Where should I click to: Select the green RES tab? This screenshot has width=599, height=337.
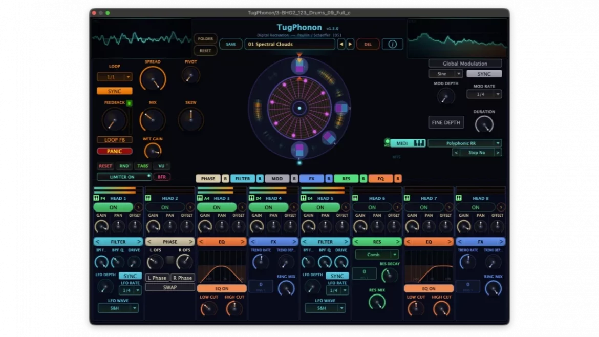pos(346,178)
